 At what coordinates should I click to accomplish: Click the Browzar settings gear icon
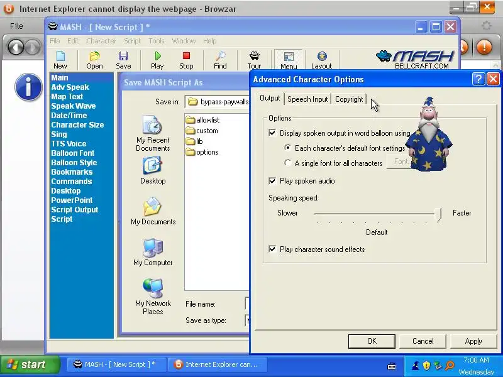click(x=486, y=26)
